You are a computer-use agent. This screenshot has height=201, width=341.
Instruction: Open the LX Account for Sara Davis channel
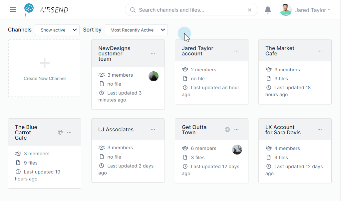(283, 130)
